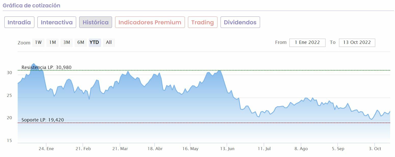This screenshot has height=157, width=395.
Task: Click the From date field
Action: click(x=307, y=43)
